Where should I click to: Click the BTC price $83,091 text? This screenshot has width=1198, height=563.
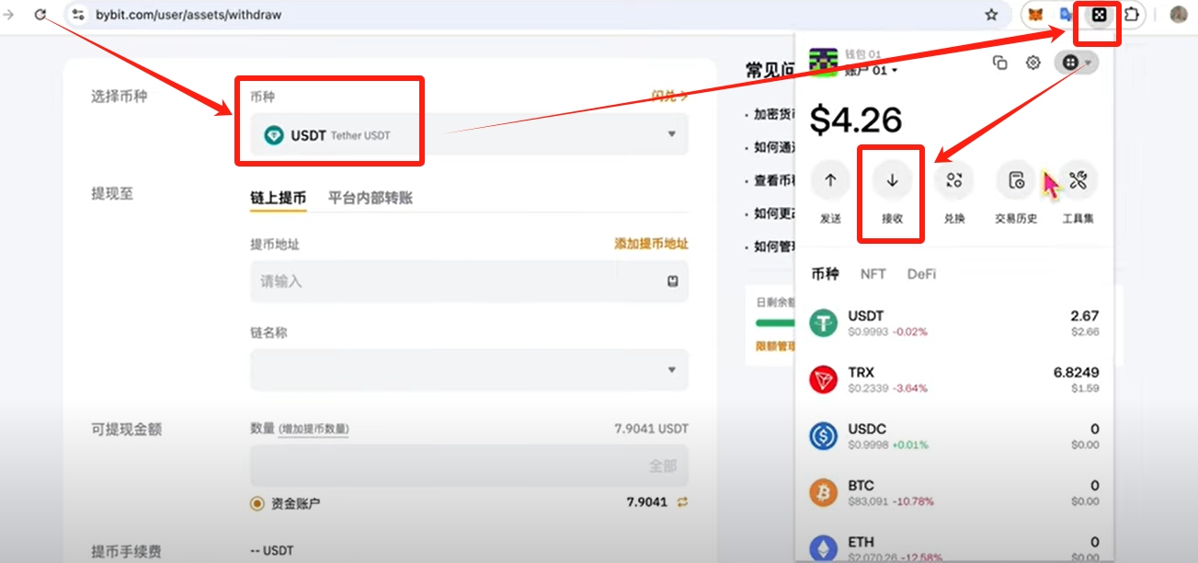[868, 501]
